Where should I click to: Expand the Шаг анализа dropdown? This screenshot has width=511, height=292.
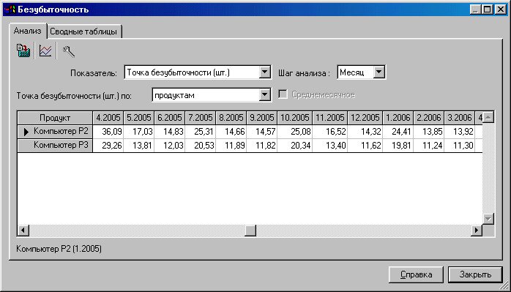click(378, 72)
